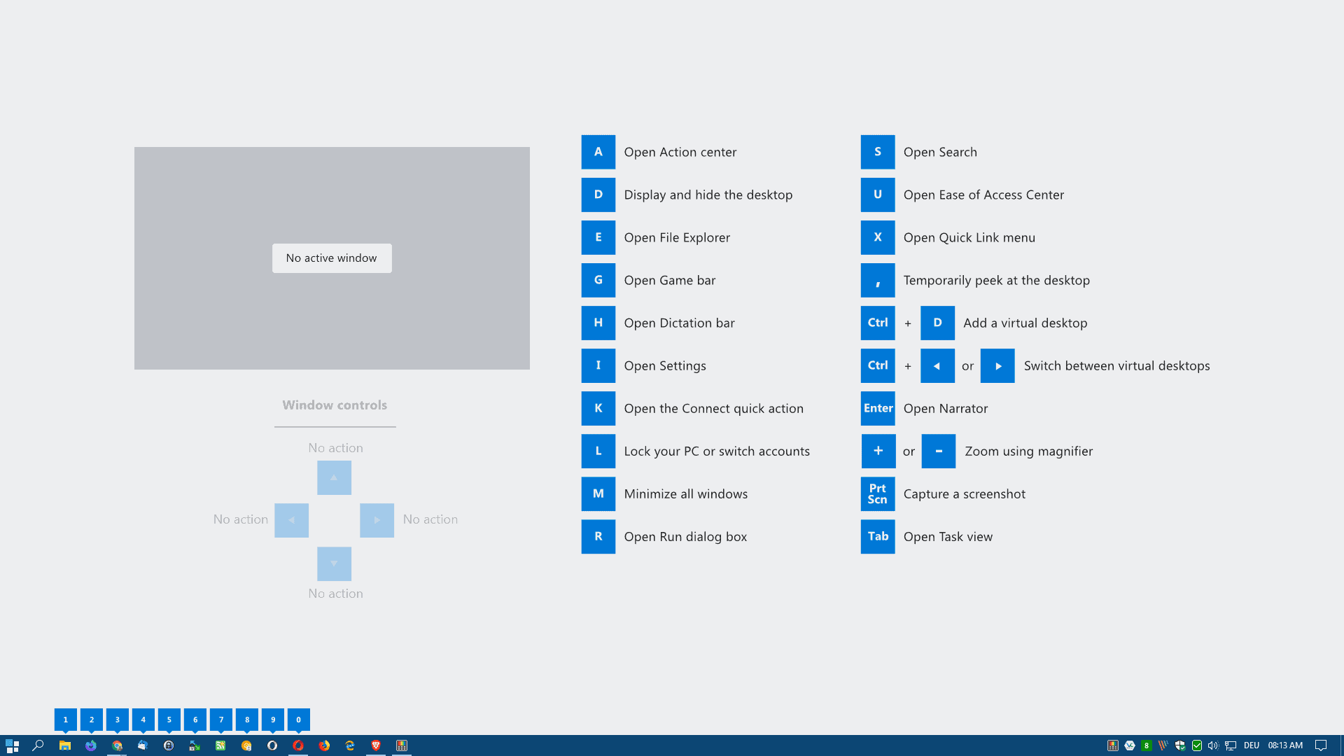The height and width of the screenshot is (756, 1344).
Task: Click the volume icon in the system tray
Action: 1214,746
